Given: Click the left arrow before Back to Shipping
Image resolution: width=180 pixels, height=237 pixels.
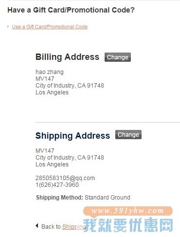Looking at the screenshot, I should click(37, 225).
